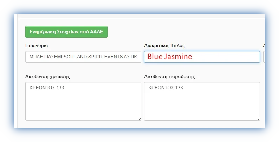The image size is (279, 142).
Task: Focus the Επωνυμία input field
Action: 83,57
